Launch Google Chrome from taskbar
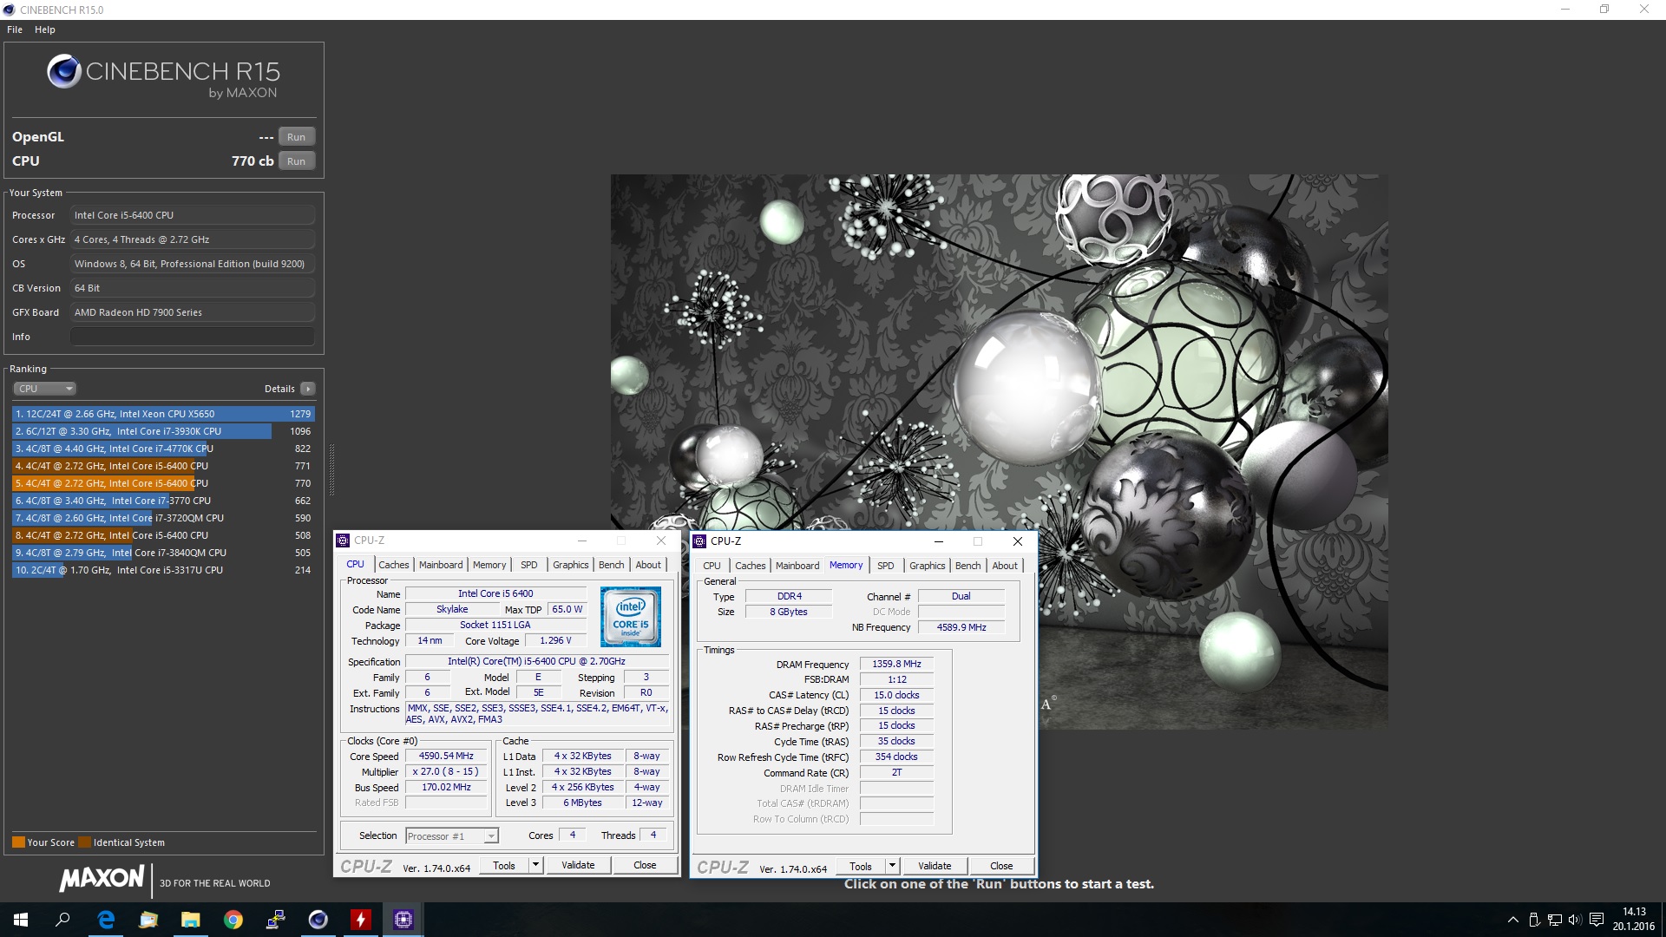 (x=233, y=920)
